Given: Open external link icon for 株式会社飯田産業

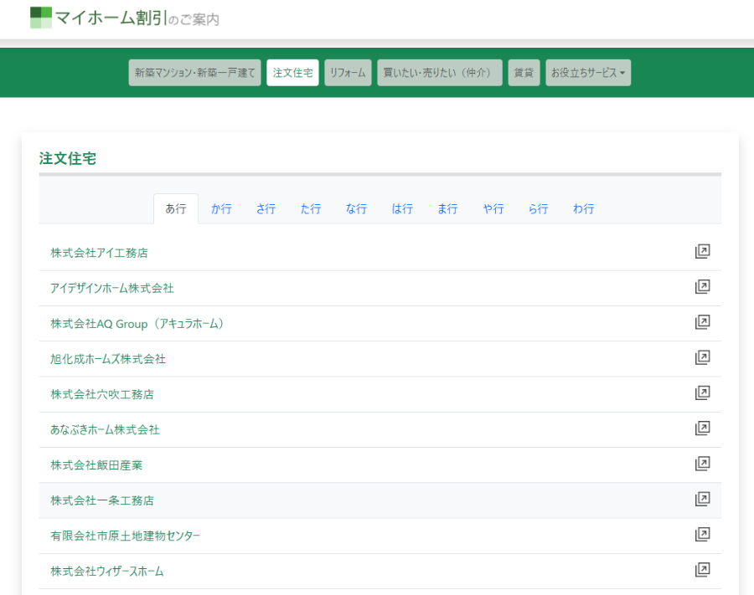Looking at the screenshot, I should click(702, 464).
